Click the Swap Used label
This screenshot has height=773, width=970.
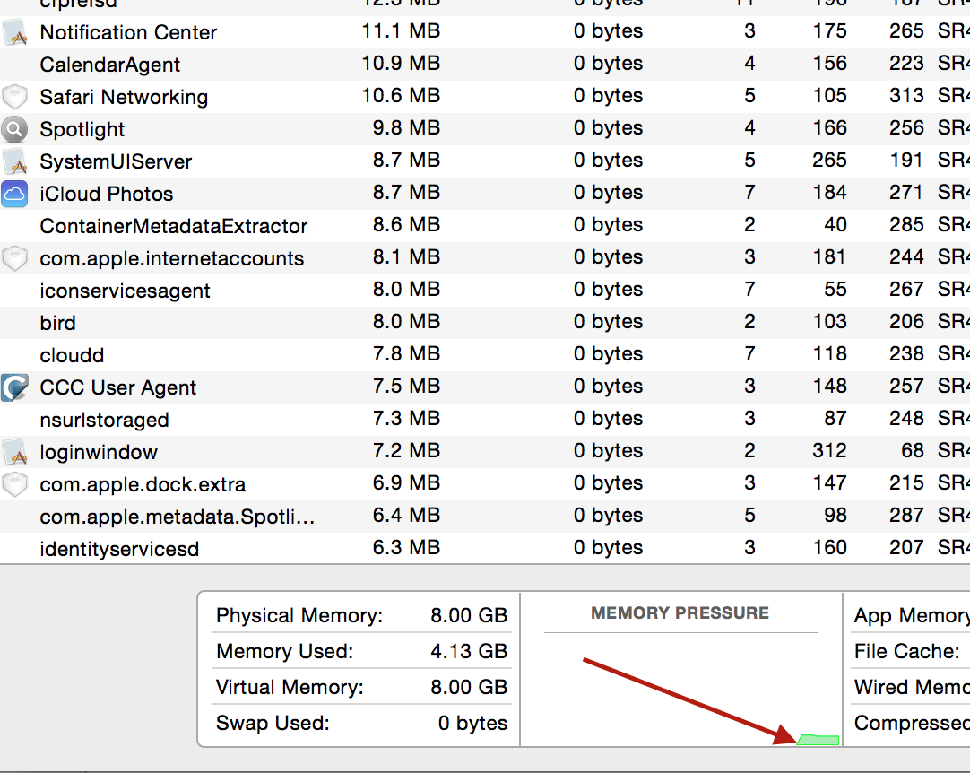273,723
